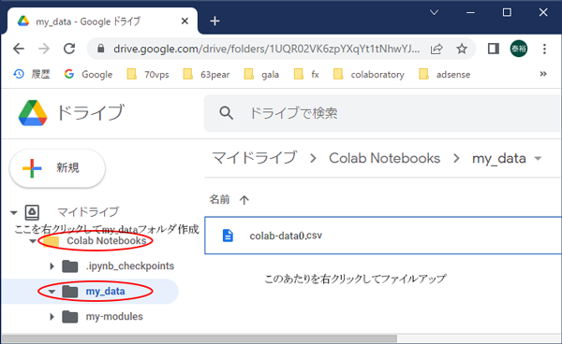This screenshot has width=562, height=344.
Task: Collapse the my_data folder arrow
Action: [x=52, y=292]
